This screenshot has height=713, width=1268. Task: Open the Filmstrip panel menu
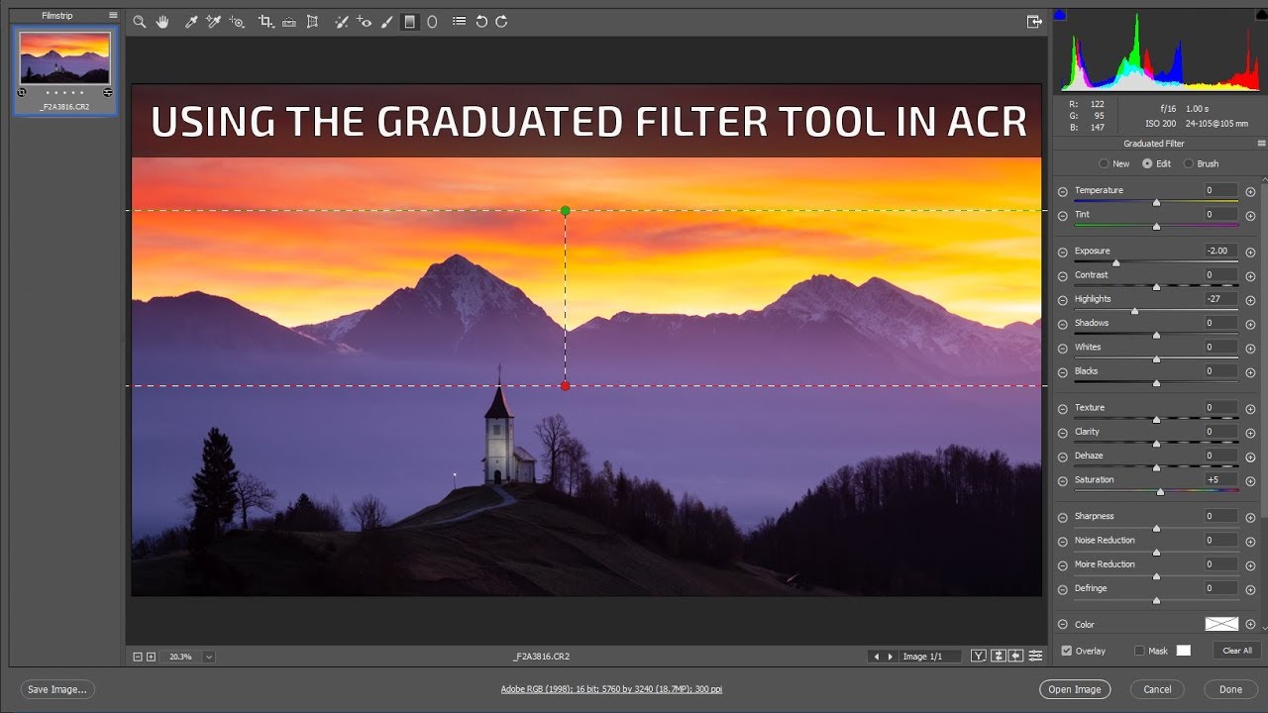(112, 16)
